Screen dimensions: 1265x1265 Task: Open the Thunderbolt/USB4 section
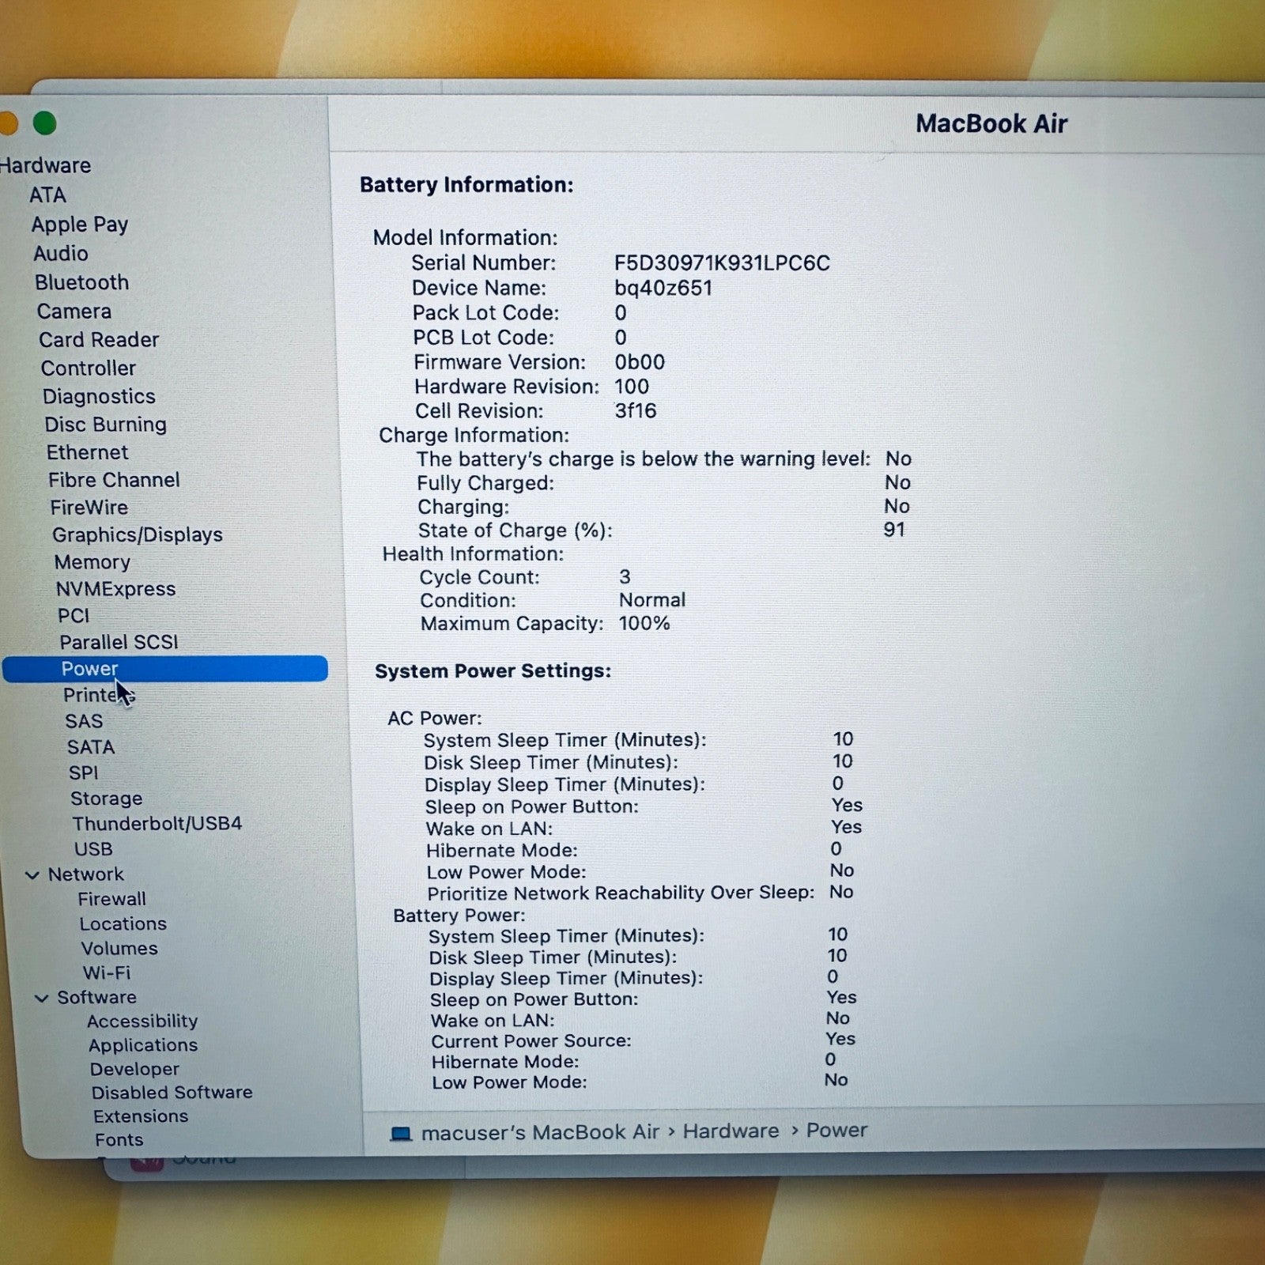(159, 823)
